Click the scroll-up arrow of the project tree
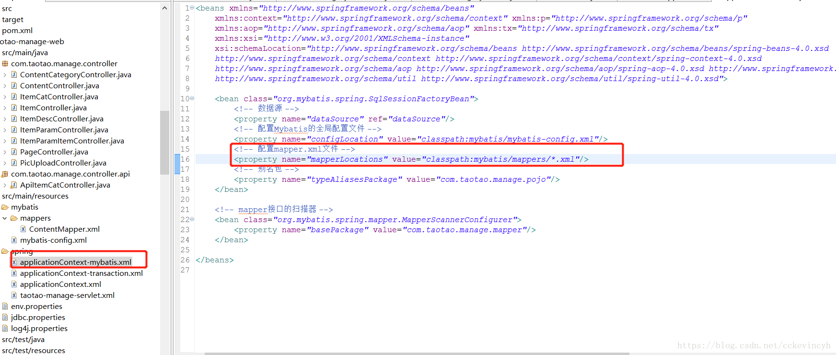 coord(164,8)
